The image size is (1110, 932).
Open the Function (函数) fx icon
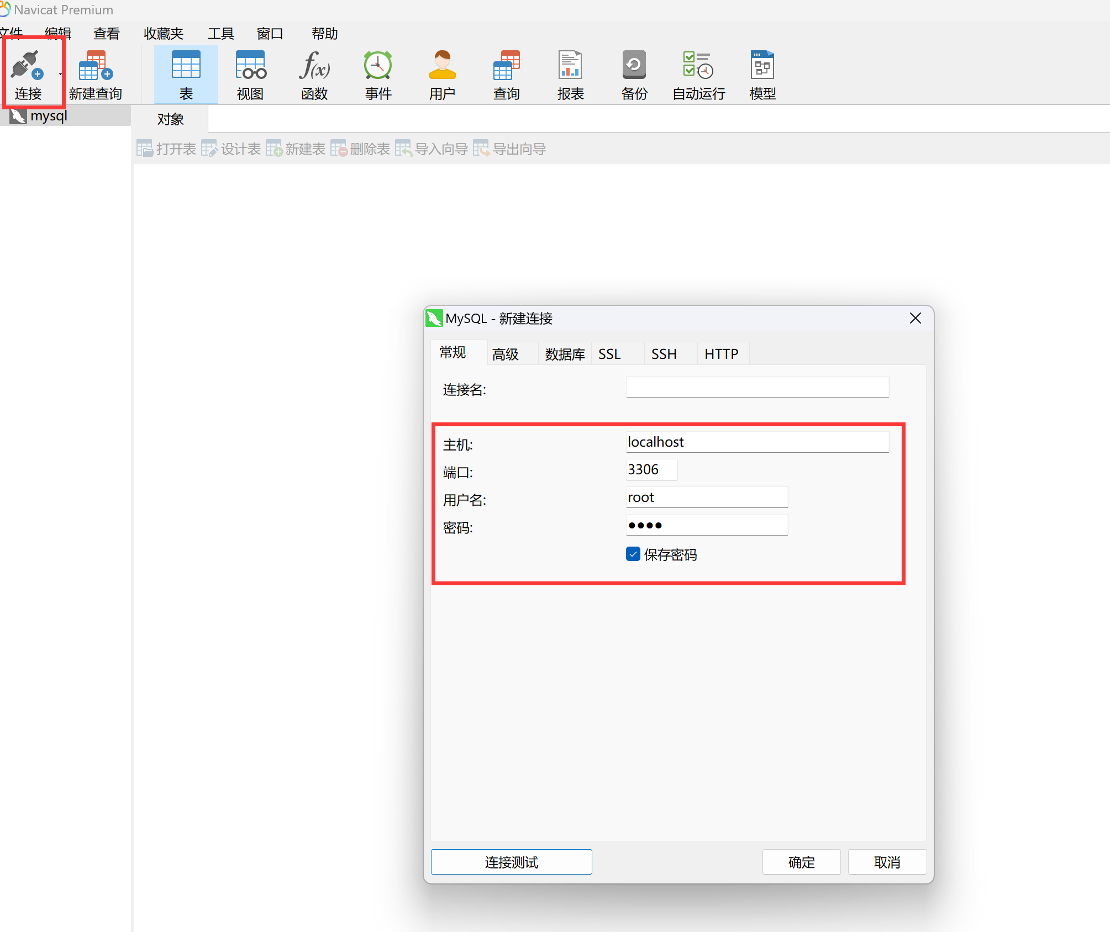pos(314,66)
